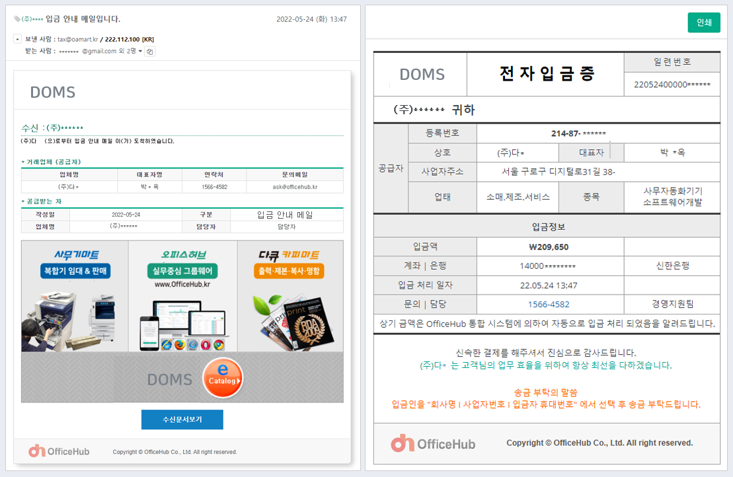Click the OfficeHub logo in the receipt footer
The height and width of the screenshot is (477, 733).
click(433, 443)
